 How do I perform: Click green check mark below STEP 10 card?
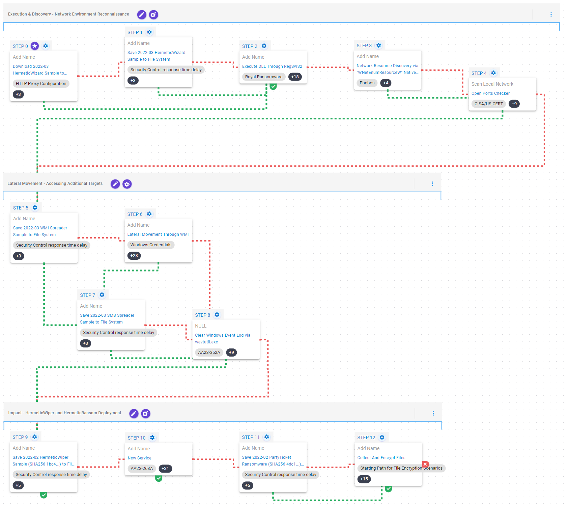point(159,478)
